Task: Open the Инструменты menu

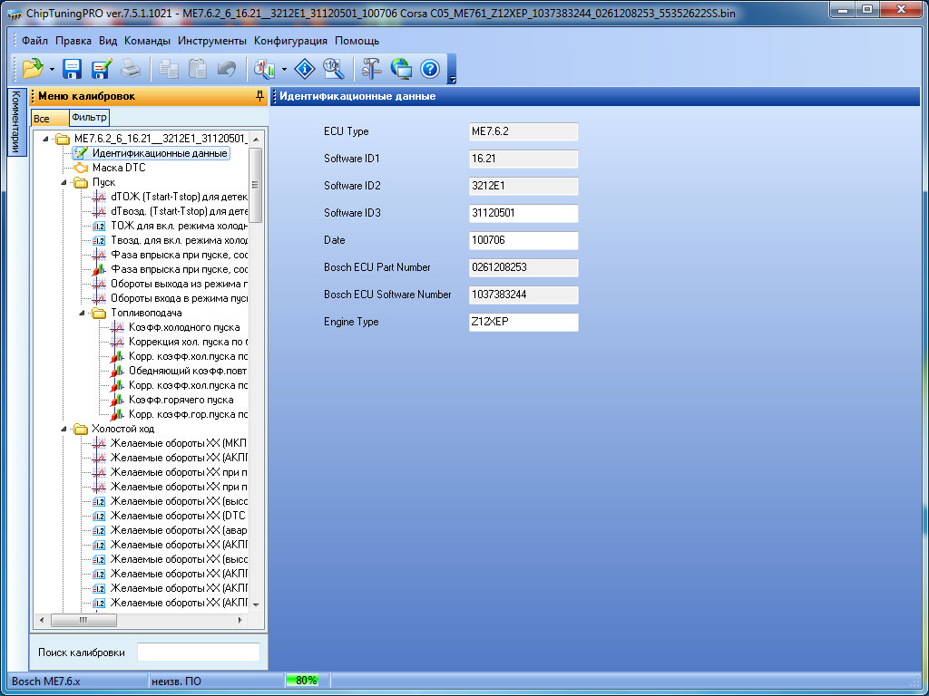Action: [211, 41]
